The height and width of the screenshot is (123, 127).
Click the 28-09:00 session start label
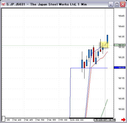[77, 120]
